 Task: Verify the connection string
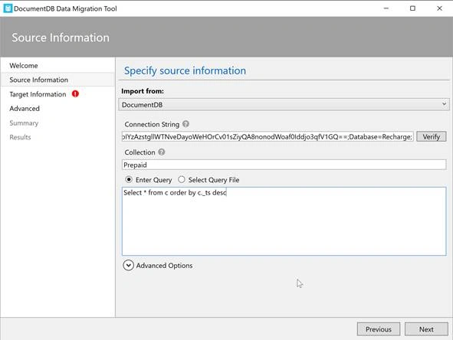431,136
